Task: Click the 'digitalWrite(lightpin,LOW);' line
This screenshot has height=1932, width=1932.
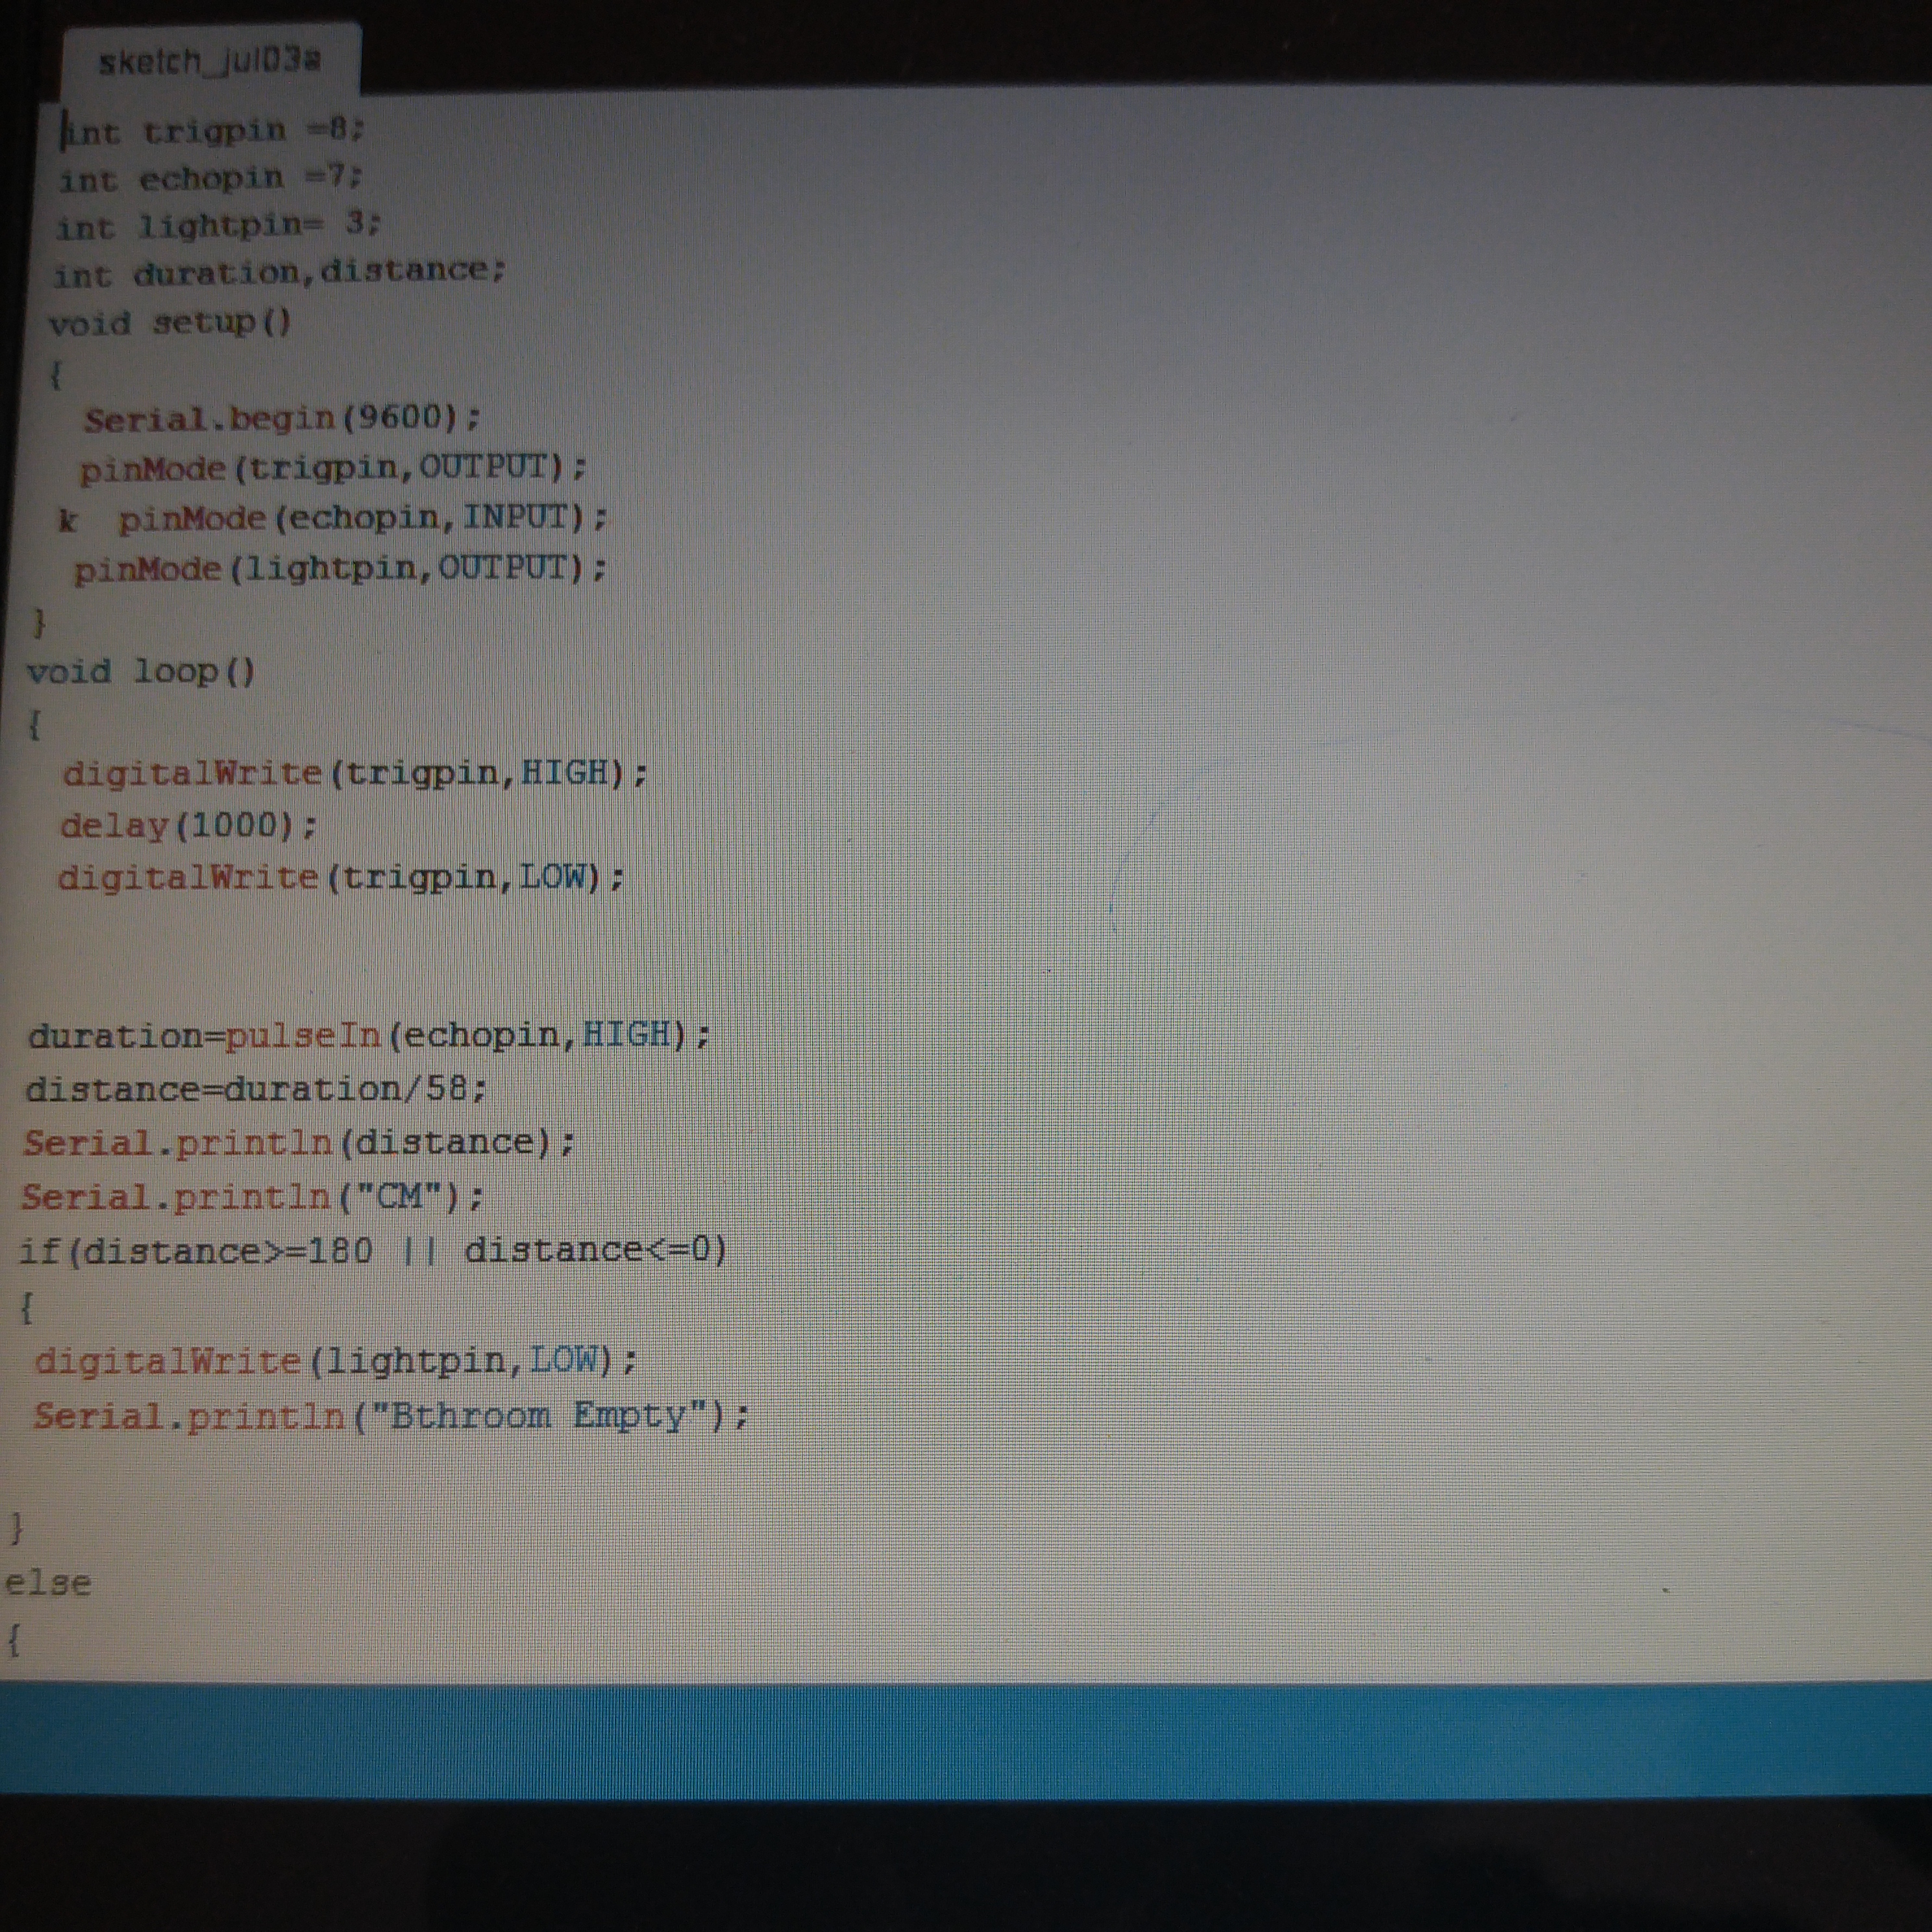Action: (336, 1361)
